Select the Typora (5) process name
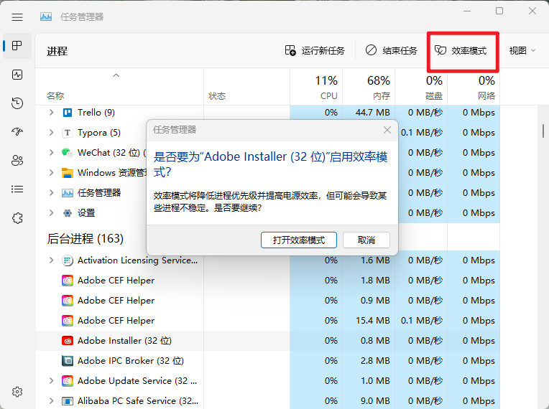Viewport: 549px width, 409px height. pos(99,133)
